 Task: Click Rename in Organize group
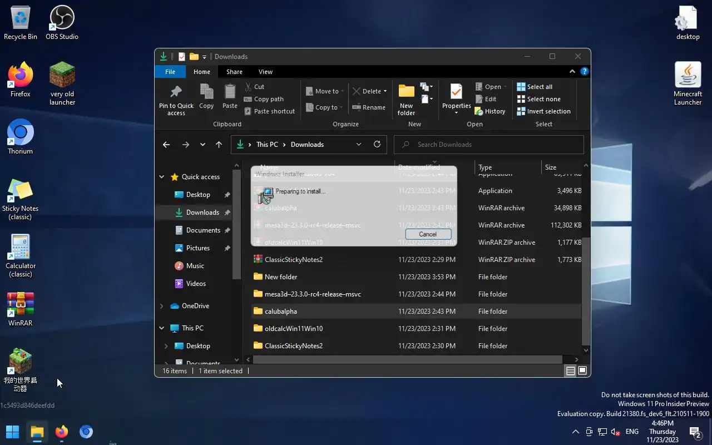click(369, 107)
